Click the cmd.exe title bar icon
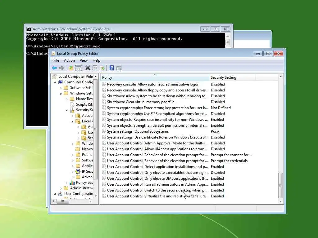 point(29,29)
